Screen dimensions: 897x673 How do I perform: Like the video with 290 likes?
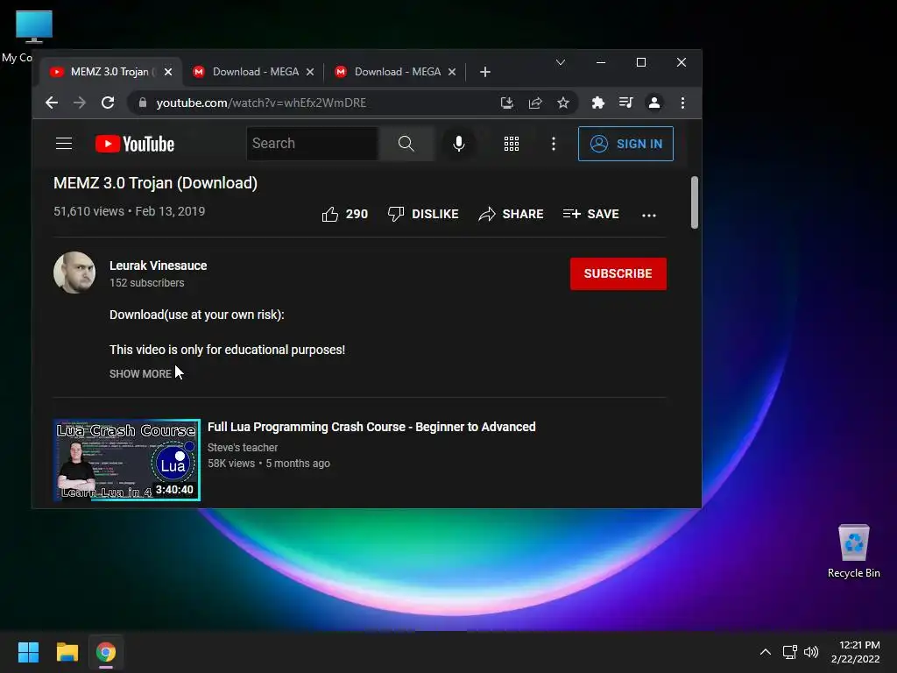pyautogui.click(x=345, y=214)
